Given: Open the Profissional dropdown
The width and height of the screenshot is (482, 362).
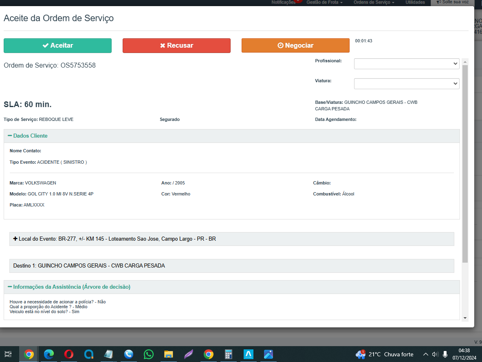Looking at the screenshot, I should [x=406, y=64].
